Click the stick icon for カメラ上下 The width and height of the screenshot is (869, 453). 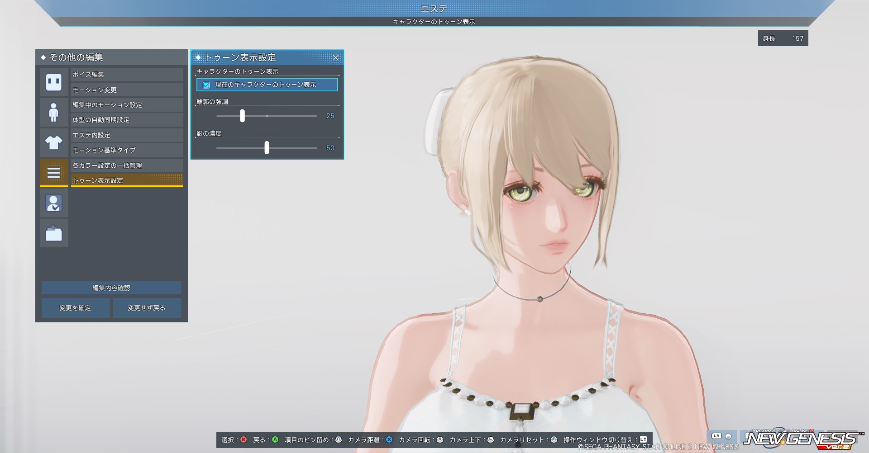(490, 439)
